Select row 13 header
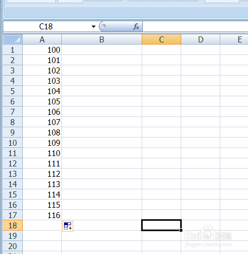 12,174
